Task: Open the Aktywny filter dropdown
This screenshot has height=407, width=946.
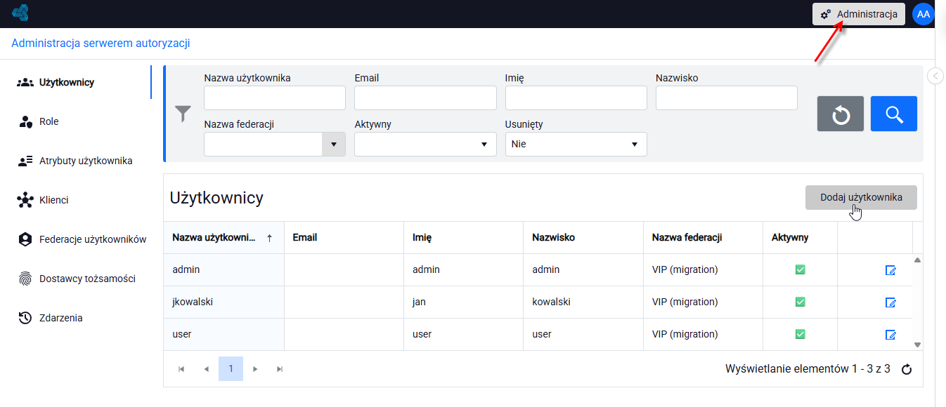Action: (x=425, y=144)
